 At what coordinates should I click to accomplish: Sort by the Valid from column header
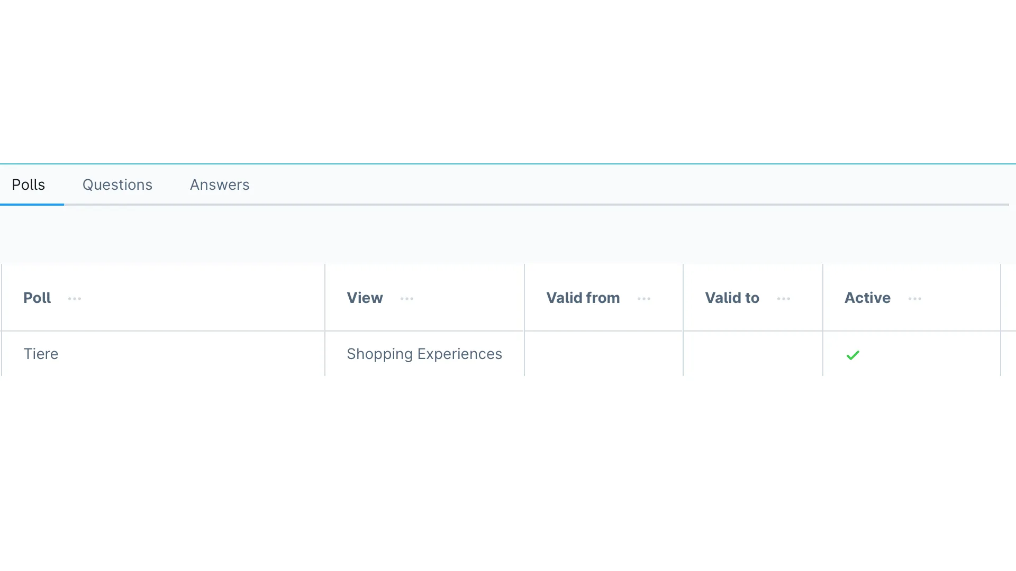(x=583, y=298)
